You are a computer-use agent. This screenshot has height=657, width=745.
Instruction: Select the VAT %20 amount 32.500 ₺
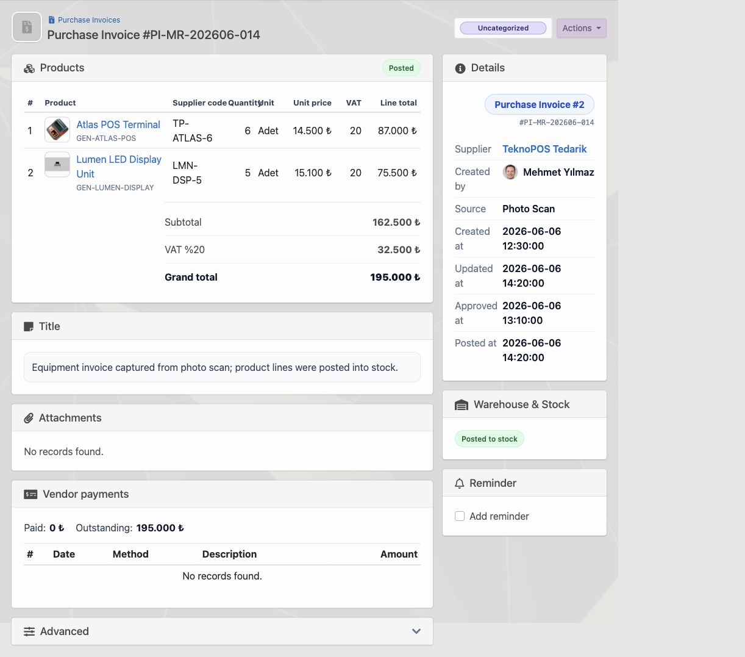(x=399, y=250)
